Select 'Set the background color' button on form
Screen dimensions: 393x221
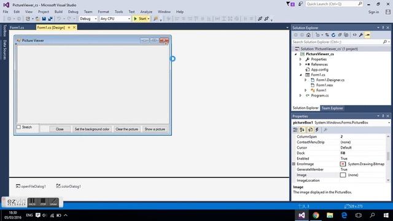[92, 129]
